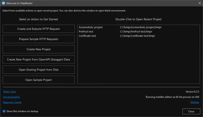203x117 pixels.
Task: Click Prepare Sample HTTP Requests button
Action: (39, 39)
